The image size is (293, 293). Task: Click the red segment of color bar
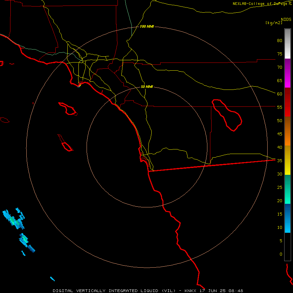(287, 102)
